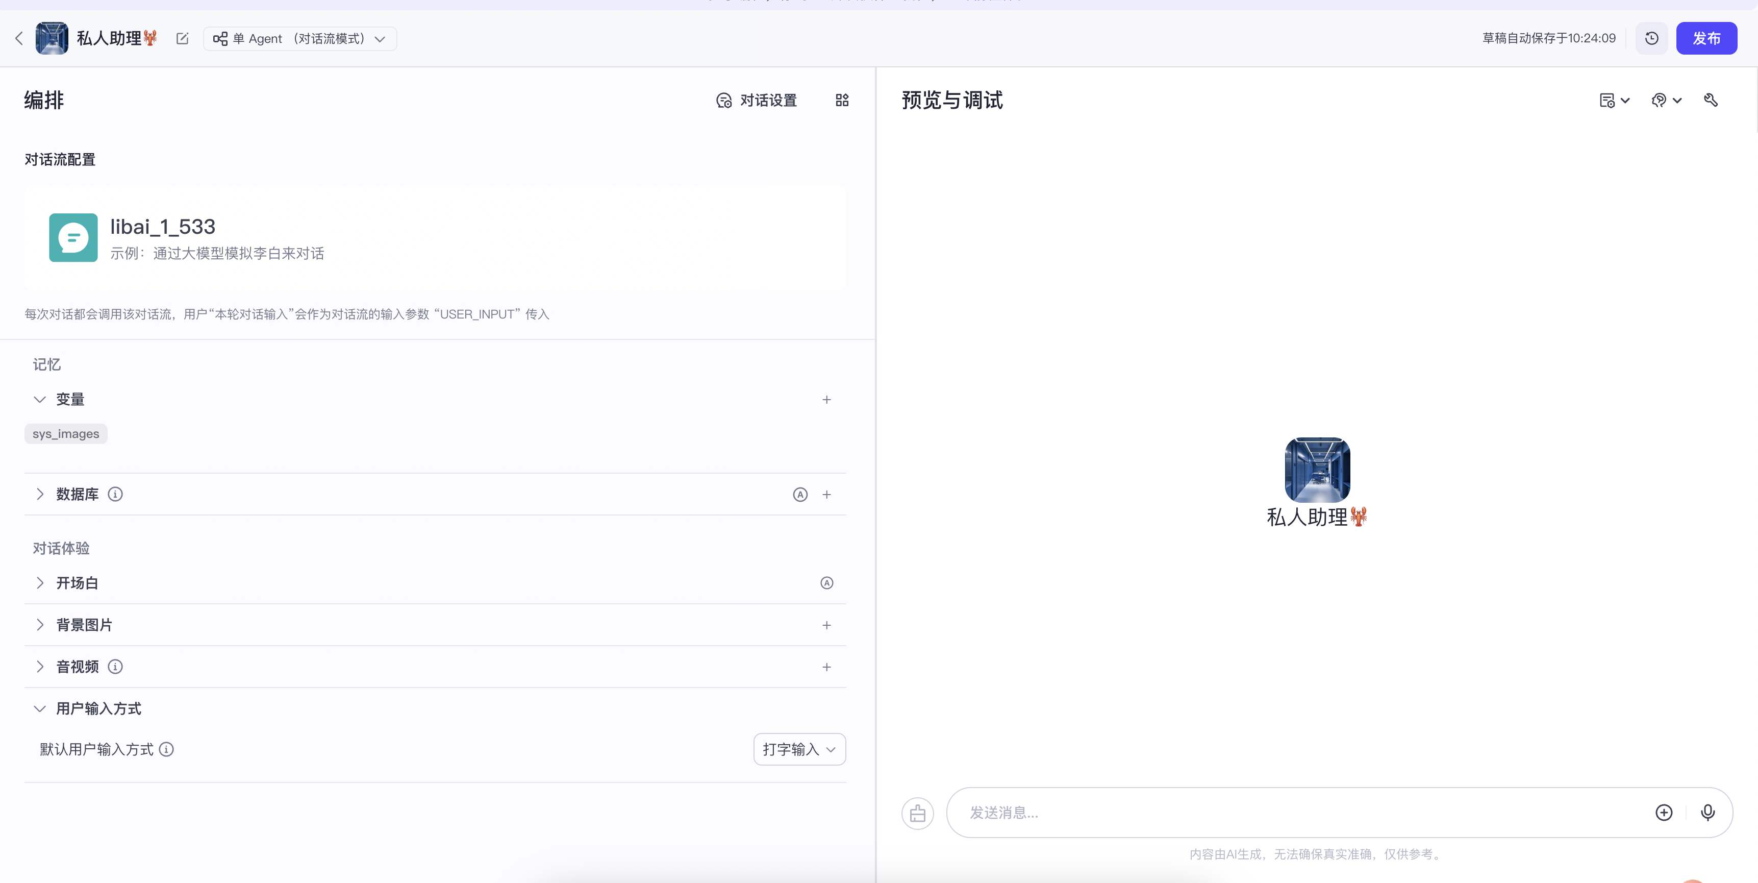
Task: Add a new variable with plus icon
Action: tap(826, 400)
